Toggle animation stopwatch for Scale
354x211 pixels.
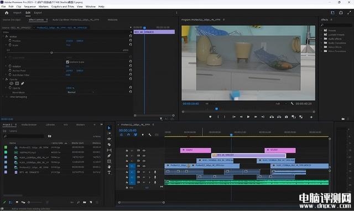[10, 45]
